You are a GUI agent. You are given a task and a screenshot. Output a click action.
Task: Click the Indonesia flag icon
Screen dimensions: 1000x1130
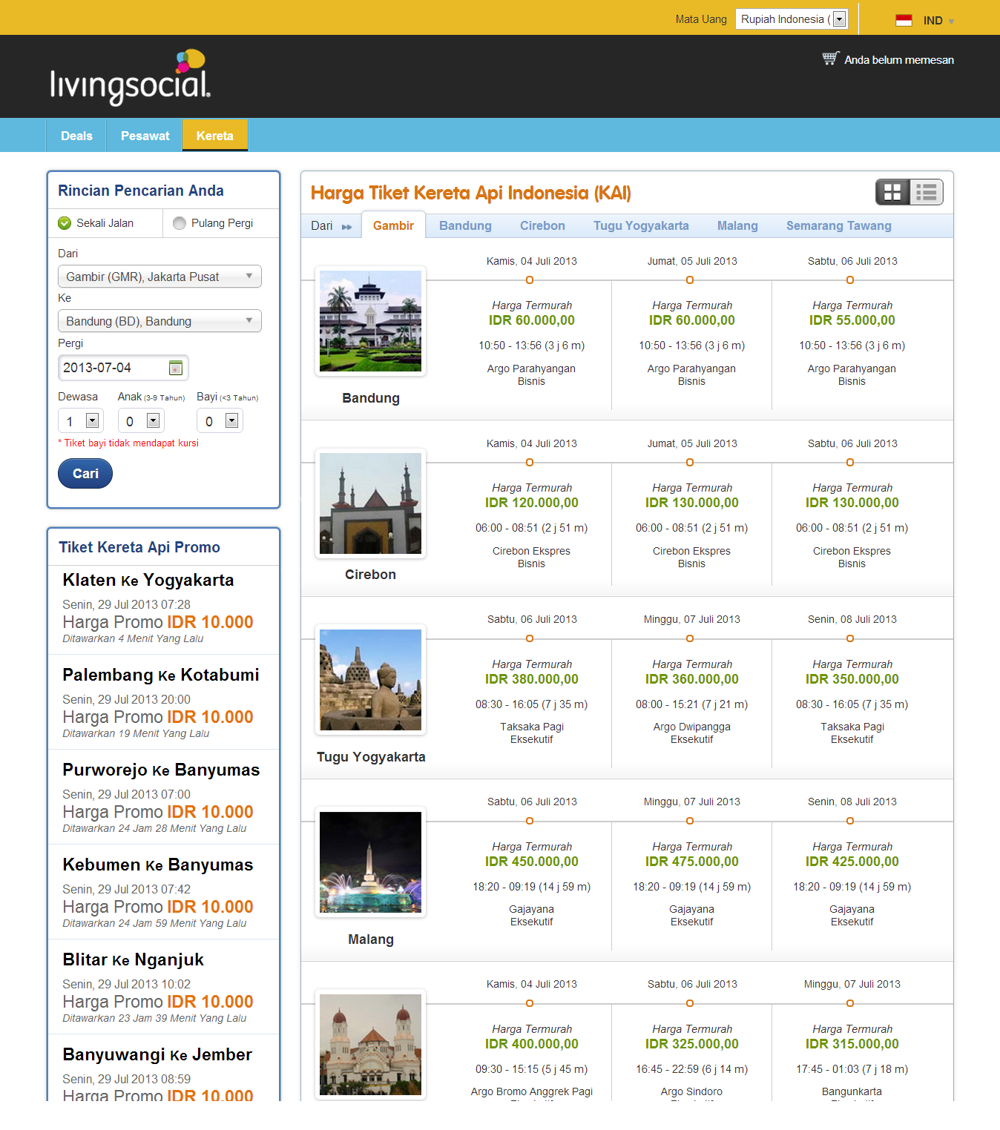pyautogui.click(x=904, y=20)
